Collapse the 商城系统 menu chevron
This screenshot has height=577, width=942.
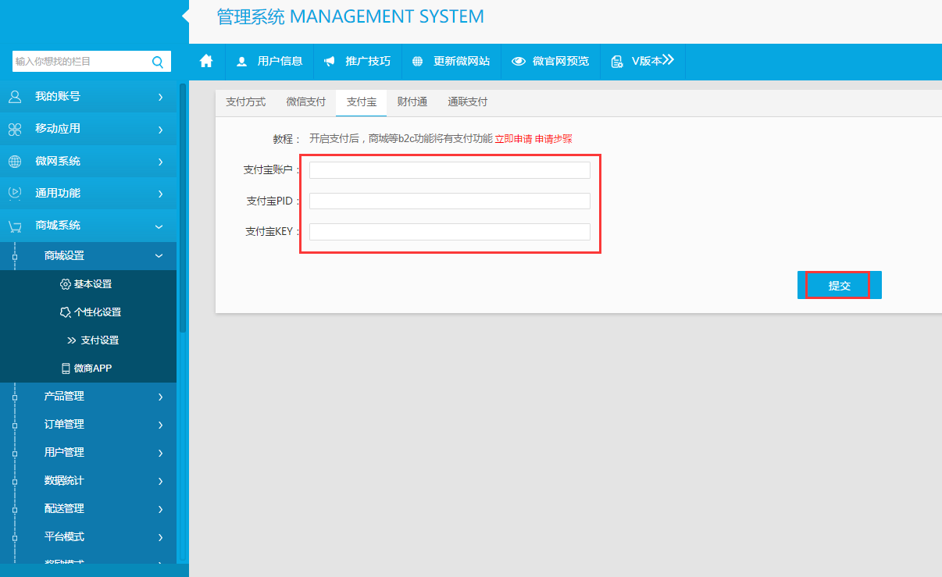click(x=159, y=226)
